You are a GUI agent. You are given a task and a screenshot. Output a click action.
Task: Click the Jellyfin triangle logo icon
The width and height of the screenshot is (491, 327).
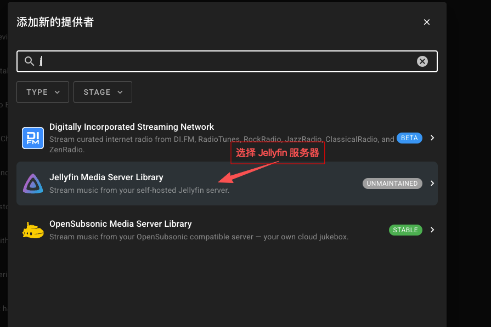[33, 183]
